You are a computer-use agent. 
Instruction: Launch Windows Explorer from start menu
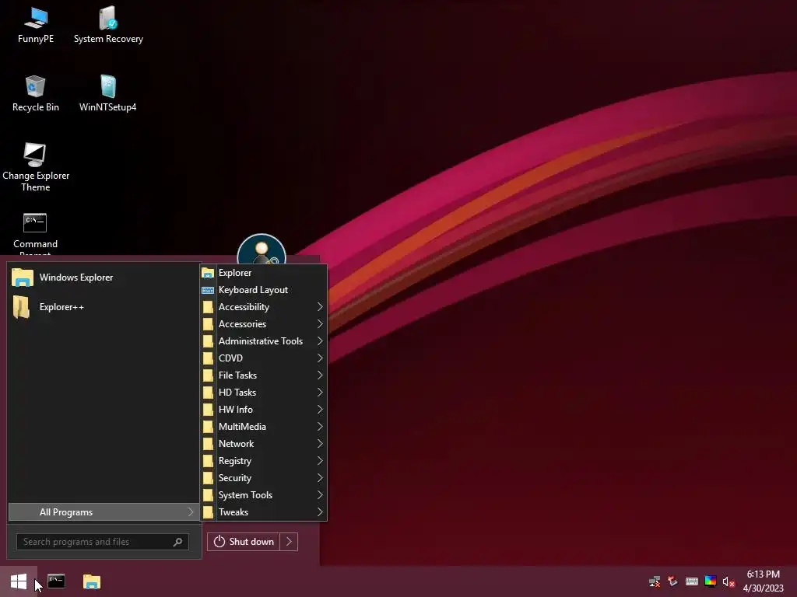point(104,278)
